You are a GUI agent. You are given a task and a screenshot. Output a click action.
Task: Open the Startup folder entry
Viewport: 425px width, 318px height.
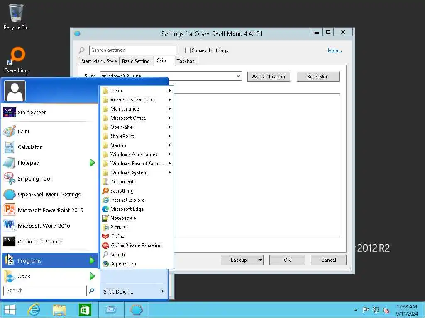coord(137,145)
